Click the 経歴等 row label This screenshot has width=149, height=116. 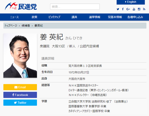(x=46, y=85)
